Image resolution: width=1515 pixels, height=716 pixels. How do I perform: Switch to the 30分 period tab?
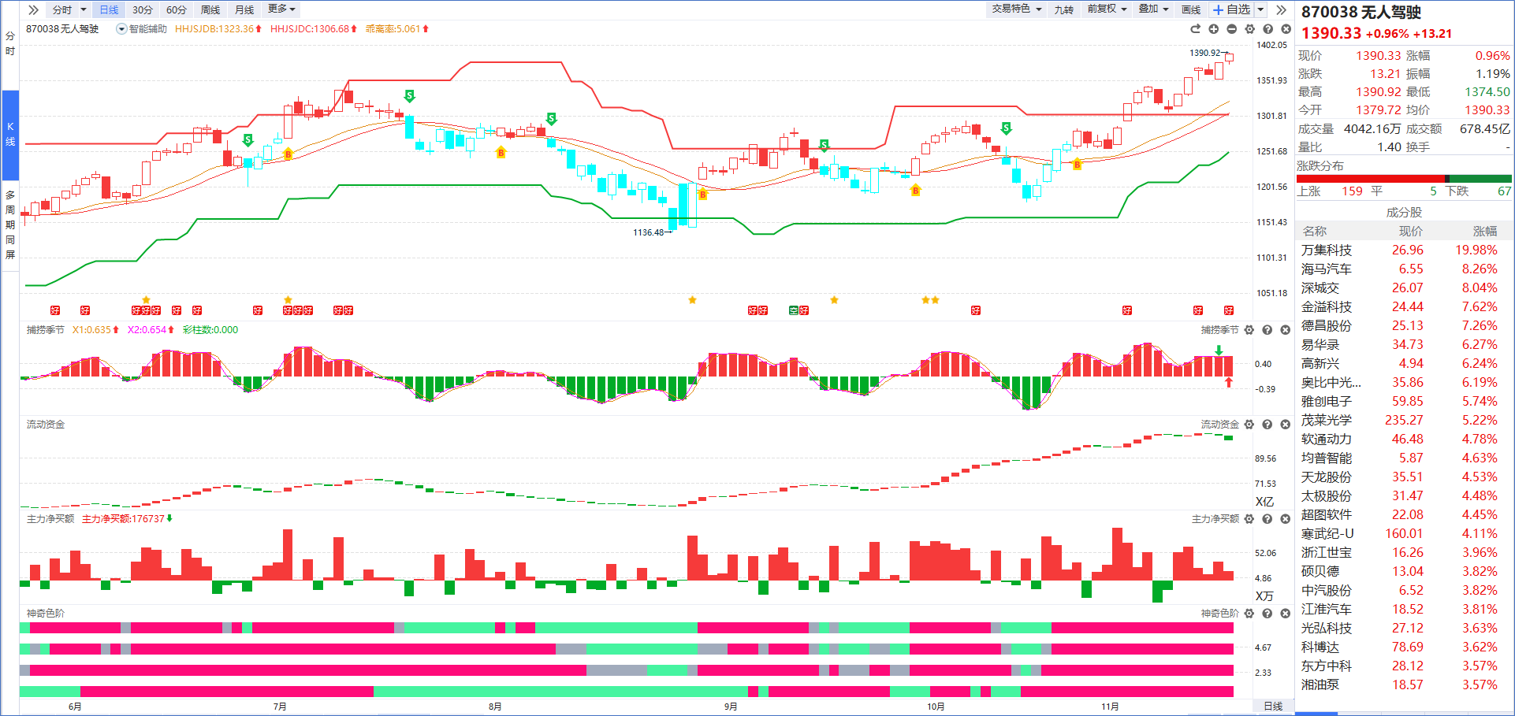click(143, 9)
